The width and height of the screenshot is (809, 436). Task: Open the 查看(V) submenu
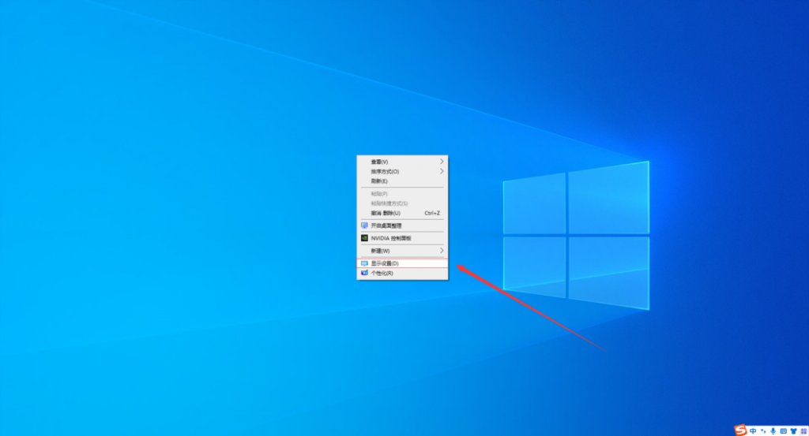[x=402, y=162]
